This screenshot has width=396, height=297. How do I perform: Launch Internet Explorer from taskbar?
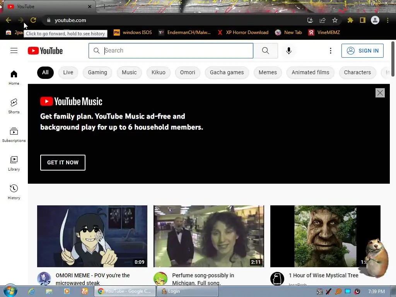point(31,291)
